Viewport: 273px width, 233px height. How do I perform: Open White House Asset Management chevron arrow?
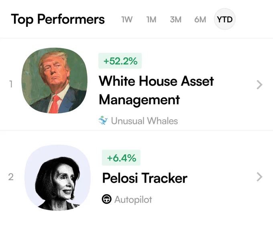coord(259,85)
